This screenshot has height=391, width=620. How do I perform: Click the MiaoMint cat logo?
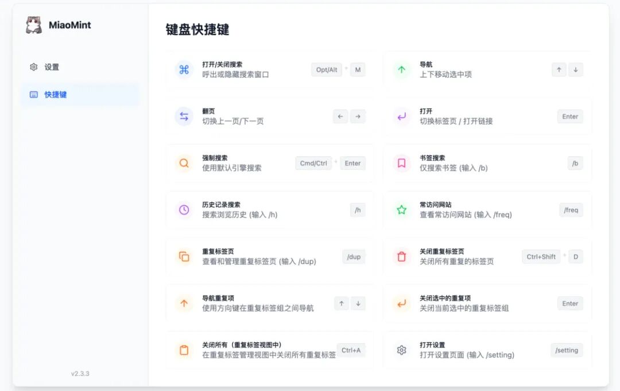(x=34, y=25)
